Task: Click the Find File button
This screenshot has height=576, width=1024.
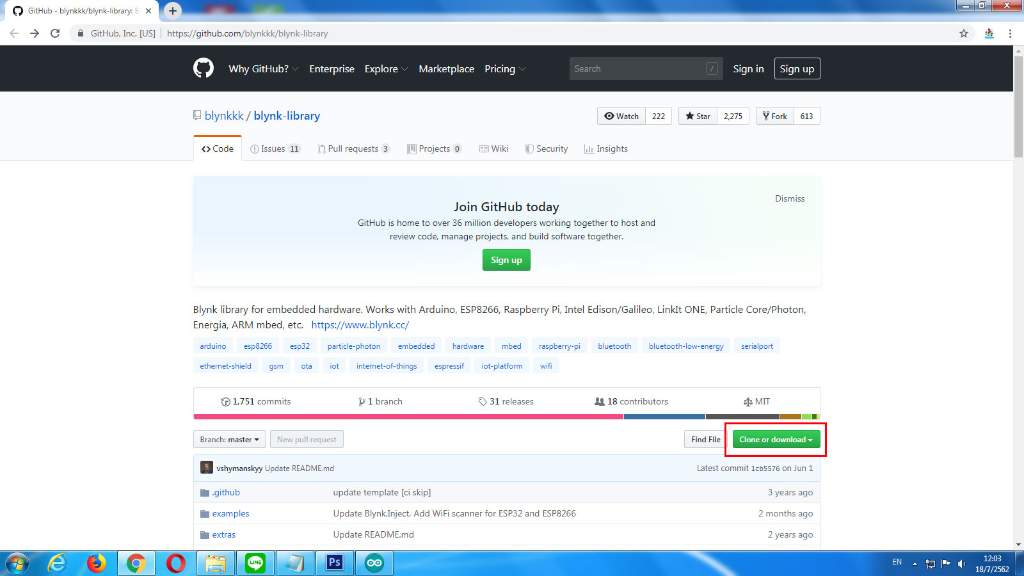Action: pyautogui.click(x=705, y=440)
